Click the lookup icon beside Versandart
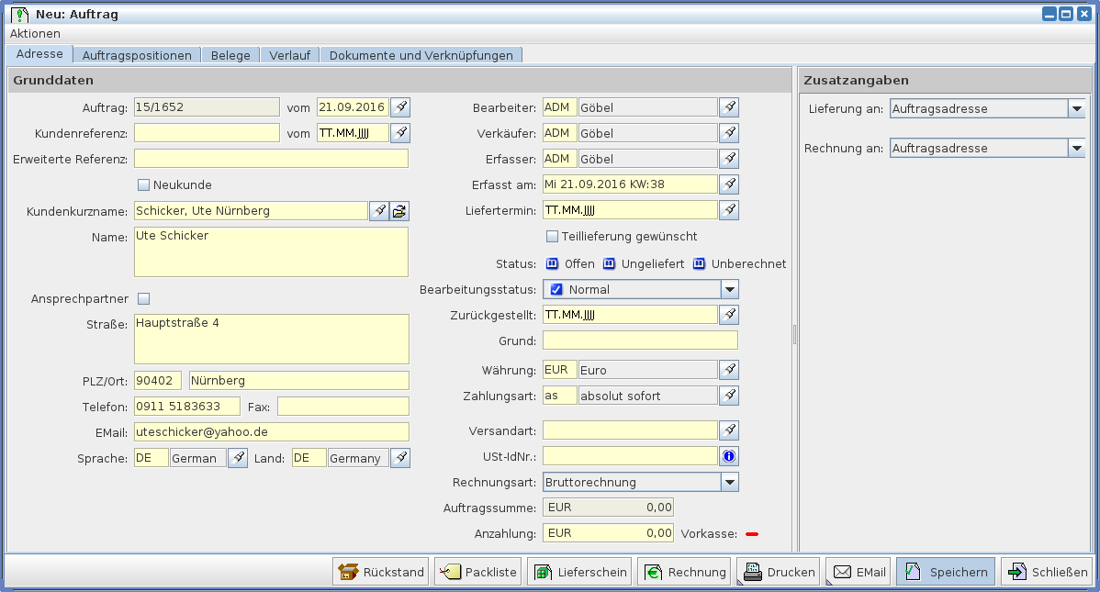 (728, 430)
